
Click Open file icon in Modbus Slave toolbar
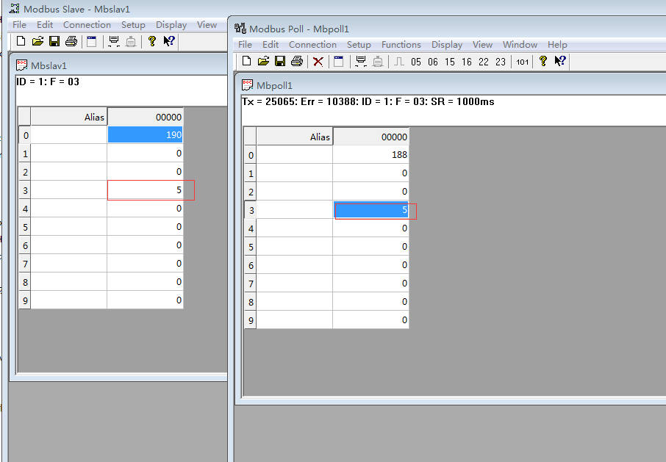(37, 41)
